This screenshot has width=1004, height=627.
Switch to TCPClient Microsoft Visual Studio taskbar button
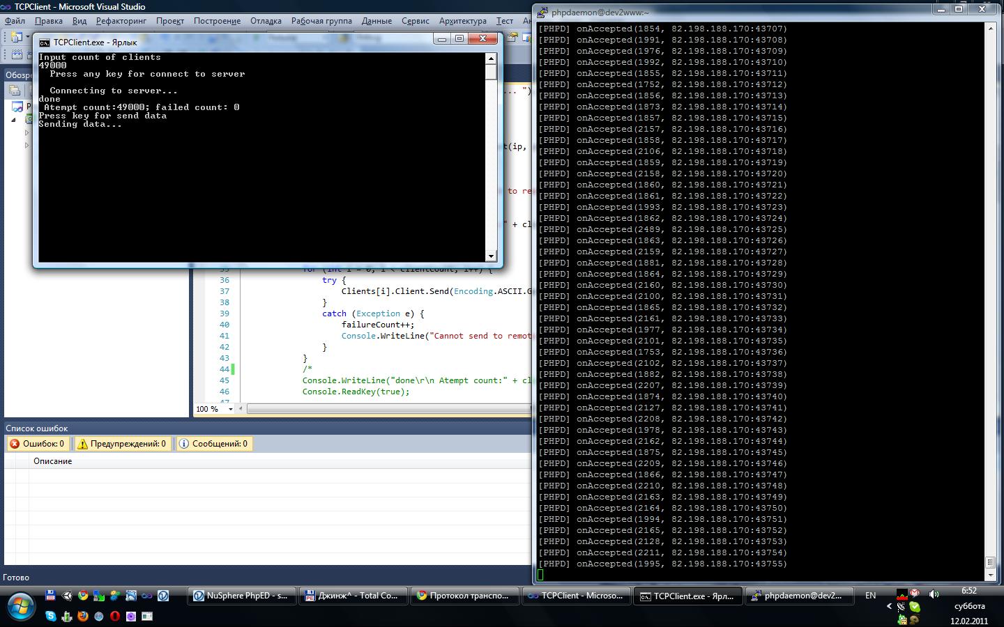pyautogui.click(x=576, y=596)
